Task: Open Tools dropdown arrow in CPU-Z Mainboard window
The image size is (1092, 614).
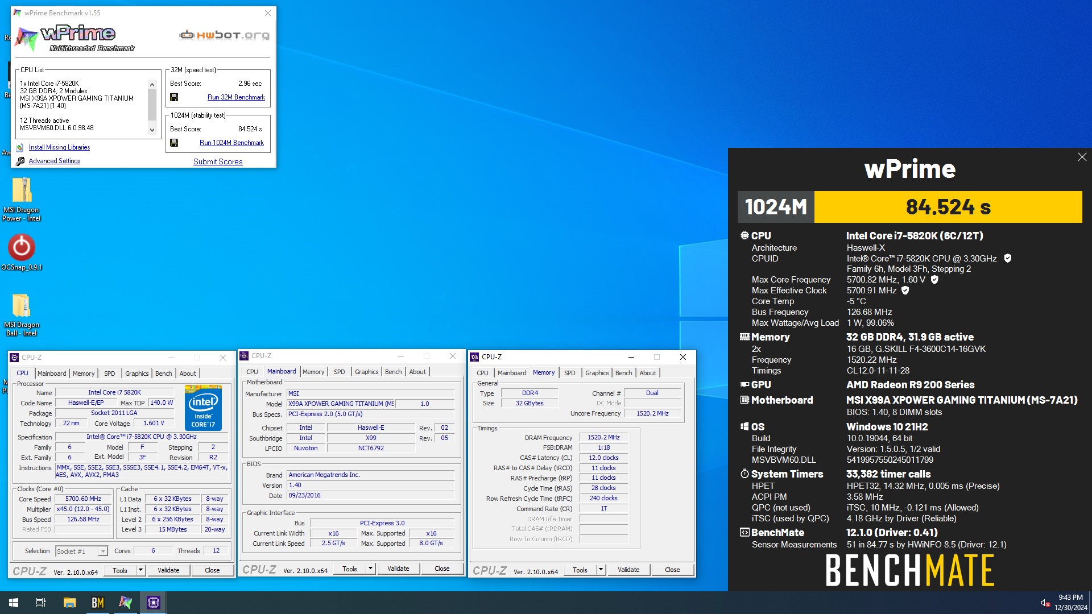Action: click(x=370, y=569)
